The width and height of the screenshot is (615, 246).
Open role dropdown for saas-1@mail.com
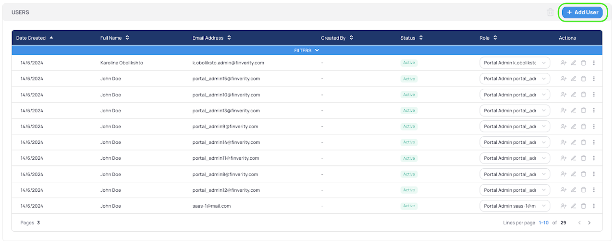tap(515, 206)
